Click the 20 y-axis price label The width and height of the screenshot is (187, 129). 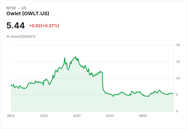[178, 45]
